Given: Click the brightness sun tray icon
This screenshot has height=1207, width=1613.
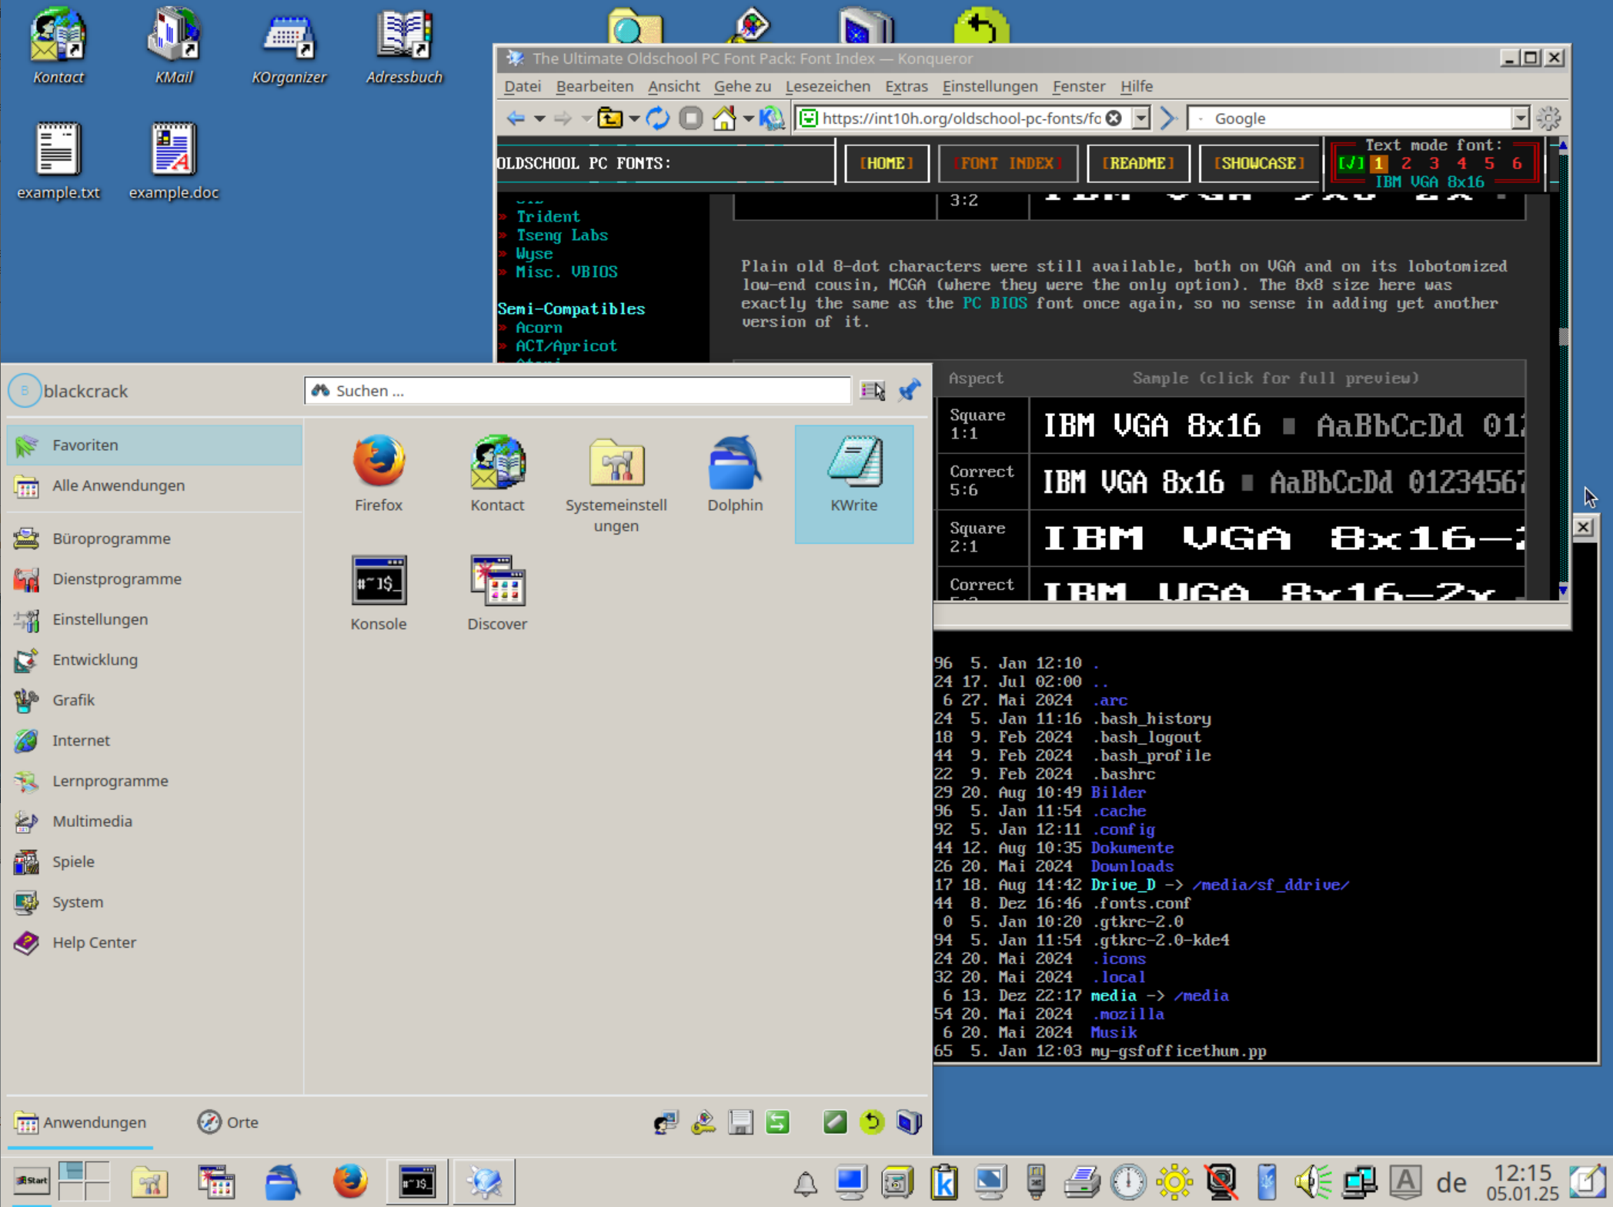Looking at the screenshot, I should pos(1174,1182).
